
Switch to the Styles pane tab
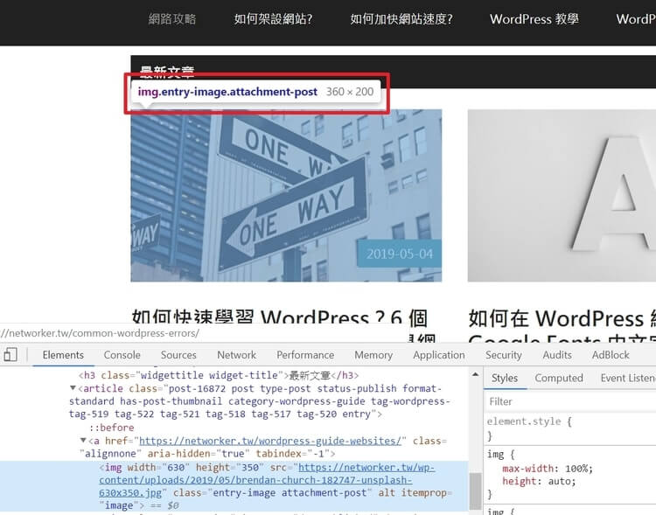point(505,378)
